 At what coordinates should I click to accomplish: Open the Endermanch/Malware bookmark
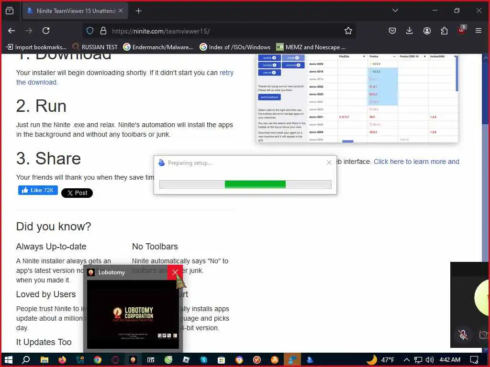[158, 47]
